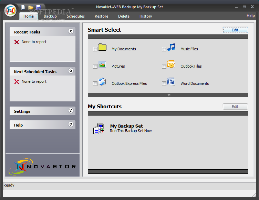This screenshot has height=200, width=259.
Task: Click the Pictures label
Action: coord(118,66)
